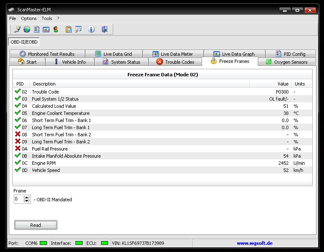This screenshot has width=324, height=252.
Task: Open the www.wgsoft.de link
Action: coord(254,243)
